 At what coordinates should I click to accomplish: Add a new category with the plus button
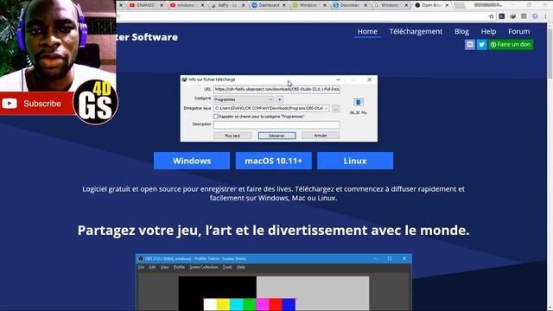tap(279, 99)
